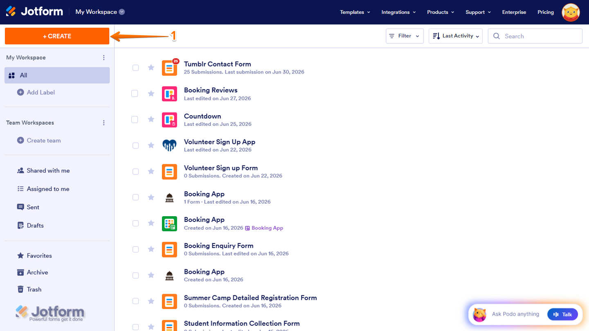Click the Booking Reviews pink board icon
Image resolution: width=589 pixels, height=331 pixels.
[169, 94]
